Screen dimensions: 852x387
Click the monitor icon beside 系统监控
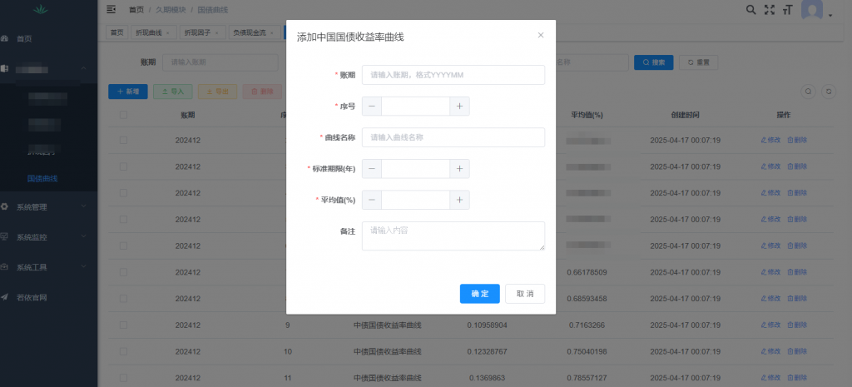coord(4,237)
